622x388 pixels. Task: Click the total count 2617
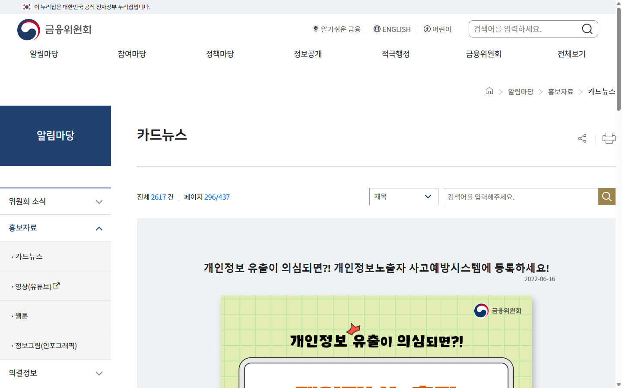tap(159, 197)
